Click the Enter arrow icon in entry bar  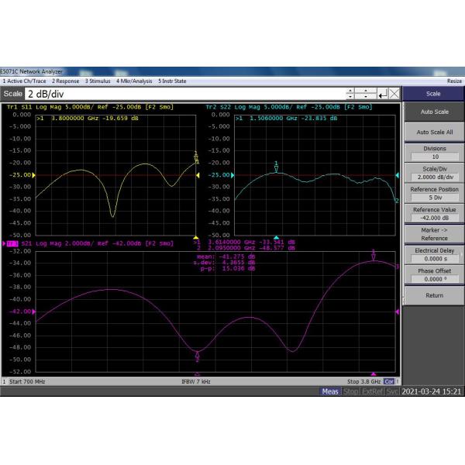[383, 94]
